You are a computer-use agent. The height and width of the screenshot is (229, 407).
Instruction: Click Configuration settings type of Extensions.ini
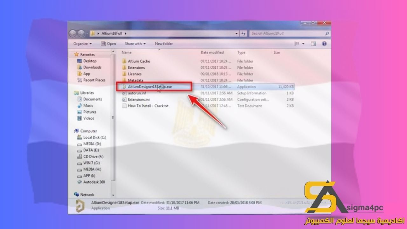pyautogui.click(x=253, y=100)
